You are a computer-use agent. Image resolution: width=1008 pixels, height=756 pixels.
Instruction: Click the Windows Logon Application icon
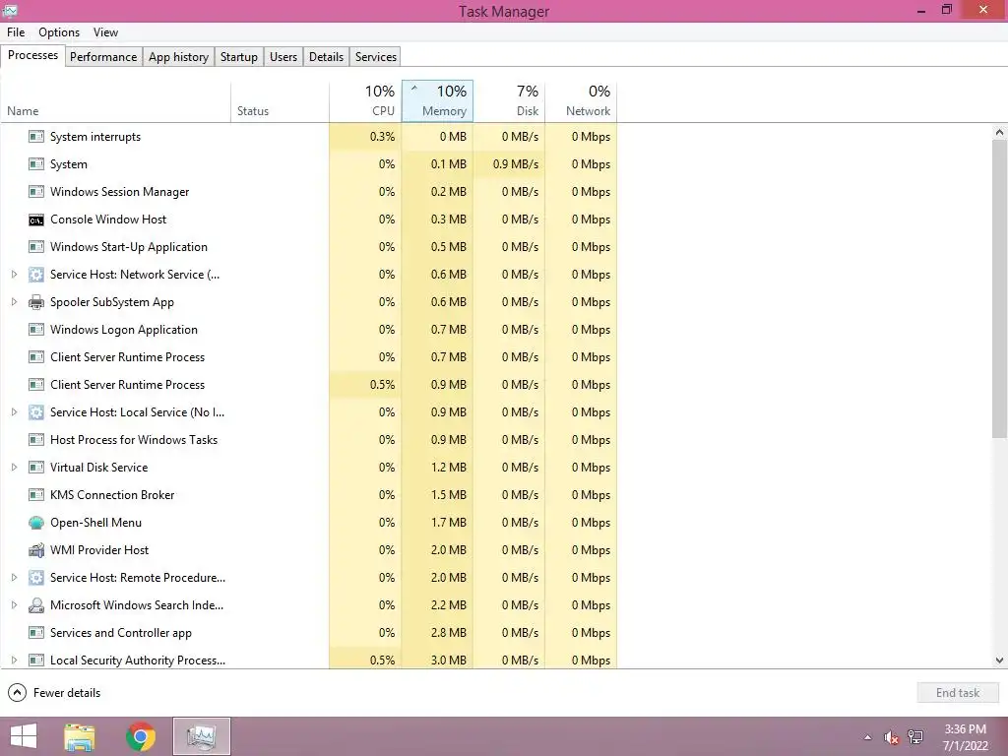[36, 330]
